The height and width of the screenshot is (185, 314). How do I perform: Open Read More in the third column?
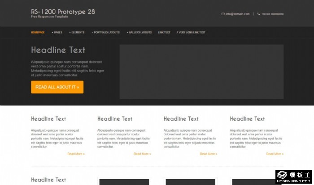tap(209, 154)
